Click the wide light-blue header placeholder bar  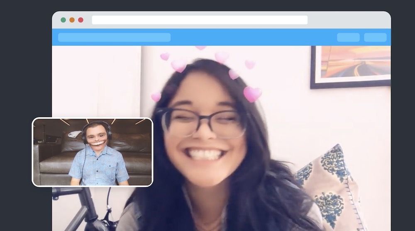pyautogui.click(x=115, y=37)
